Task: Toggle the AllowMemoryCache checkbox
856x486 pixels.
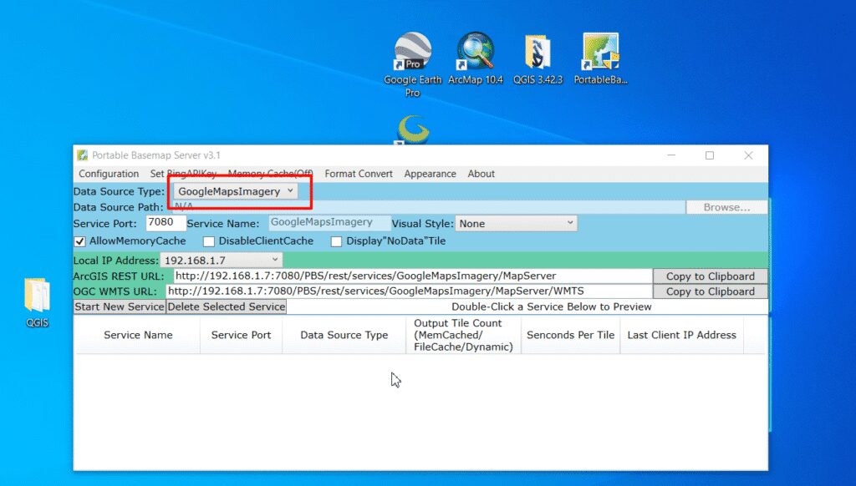Action: pyautogui.click(x=79, y=241)
